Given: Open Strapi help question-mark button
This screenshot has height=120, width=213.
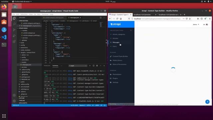Looking at the screenshot, I should click(x=207, y=102).
